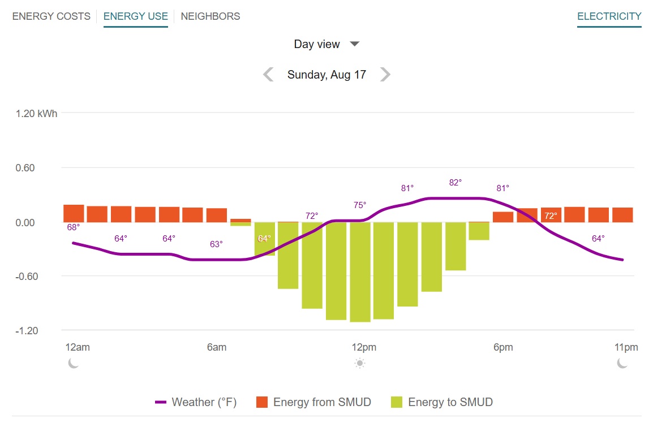The image size is (666, 427).
Task: Click the moon icon below 11pm
Action: 622,363
